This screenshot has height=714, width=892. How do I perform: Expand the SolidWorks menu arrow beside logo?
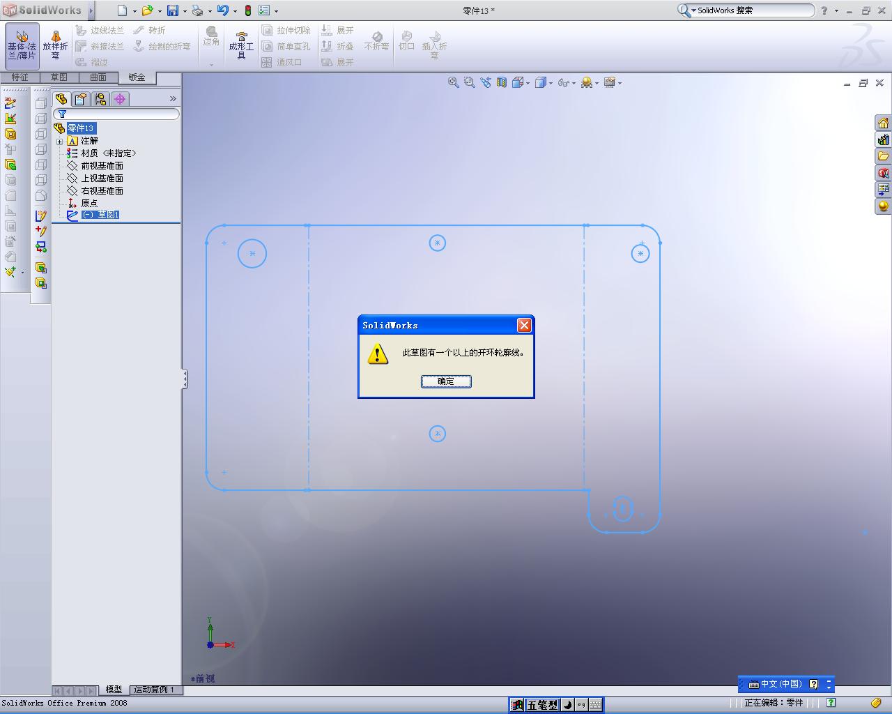[x=91, y=10]
